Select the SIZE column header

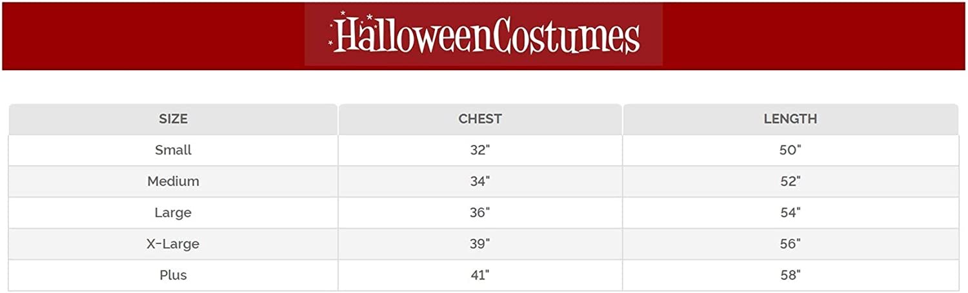173,119
